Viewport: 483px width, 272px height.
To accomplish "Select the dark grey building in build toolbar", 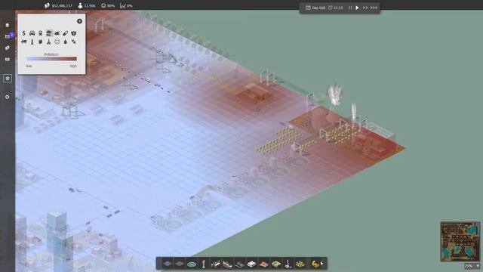I will point(240,264).
